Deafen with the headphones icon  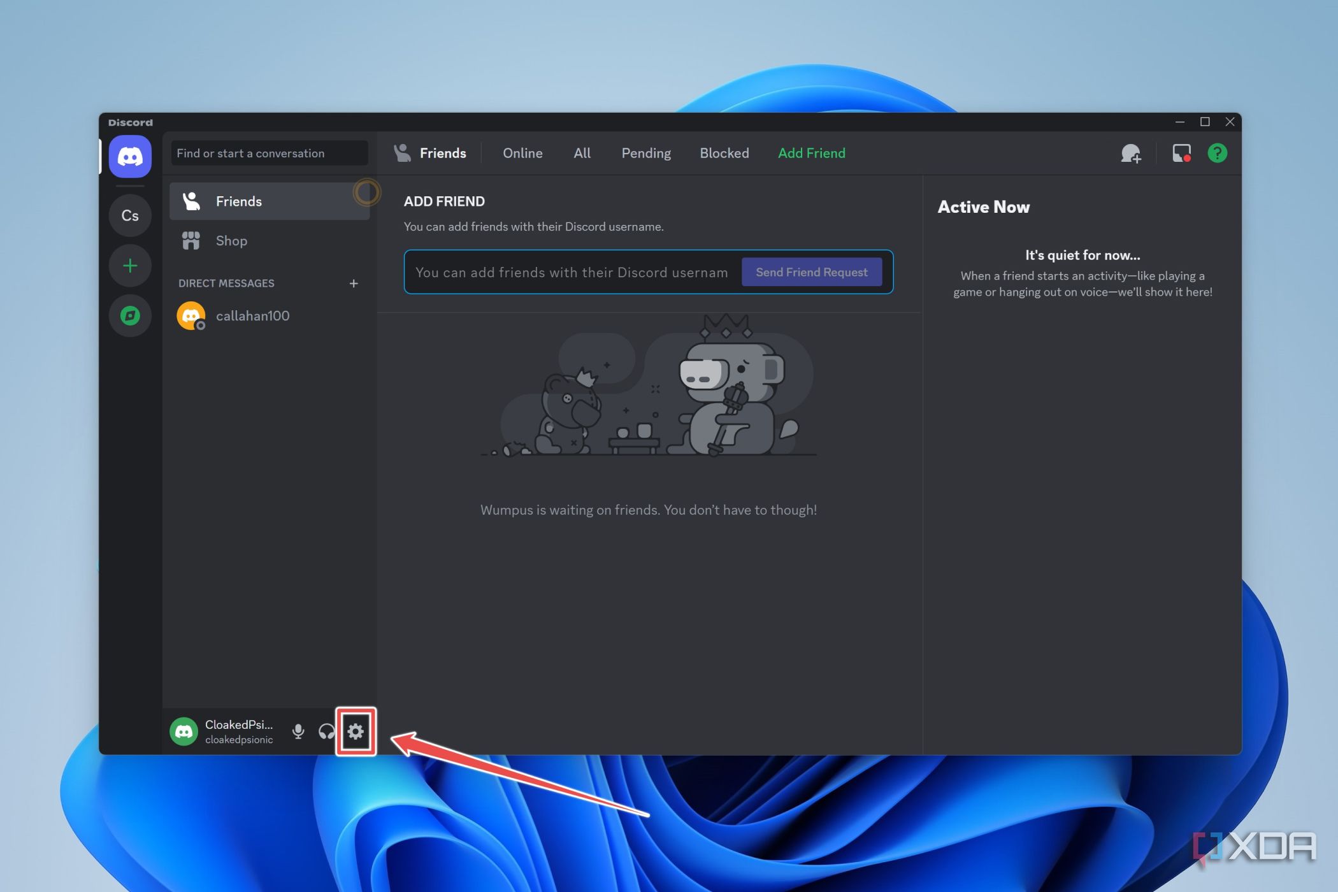tap(326, 731)
